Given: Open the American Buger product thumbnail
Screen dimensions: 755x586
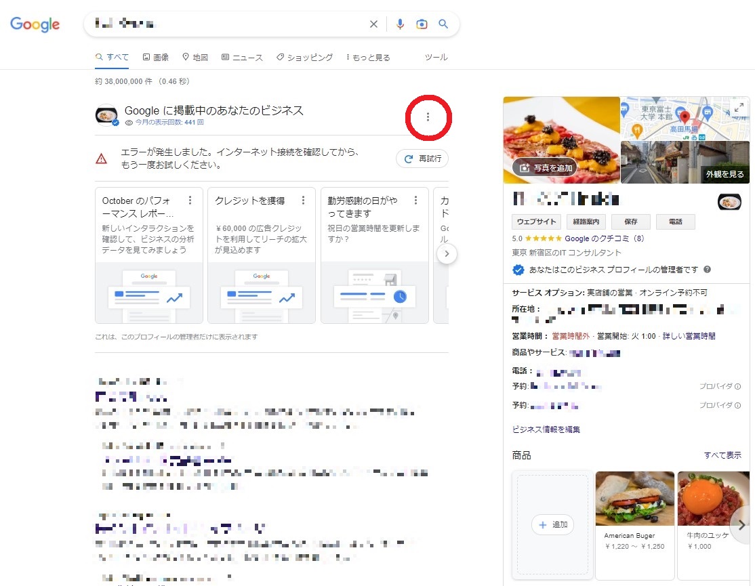Looking at the screenshot, I should (634, 499).
